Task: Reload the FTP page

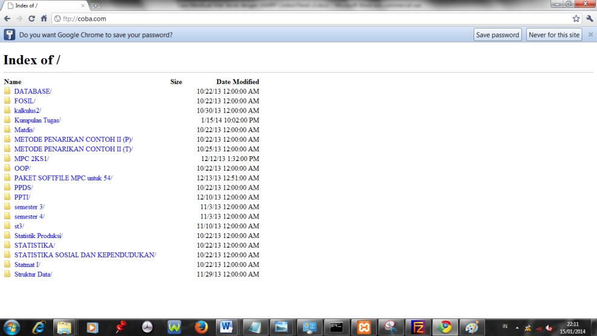Action: [x=31, y=19]
